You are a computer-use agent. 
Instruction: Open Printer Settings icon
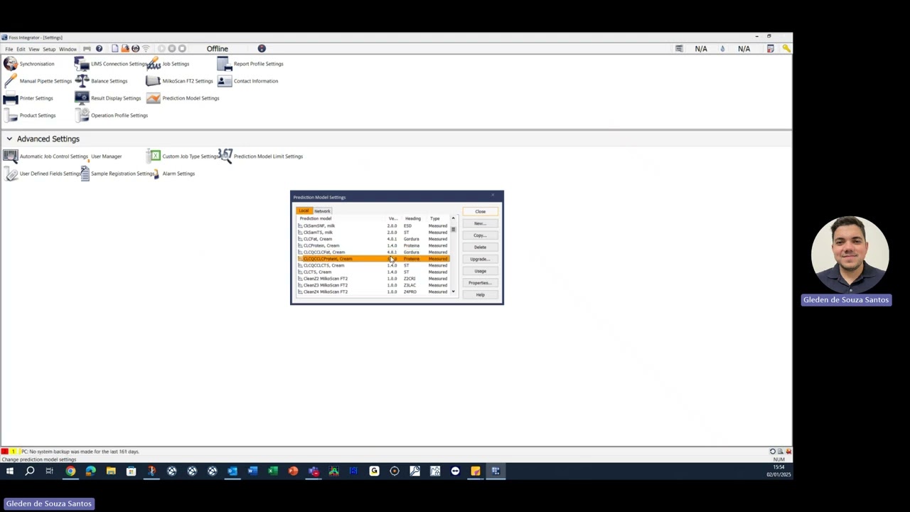coord(10,98)
